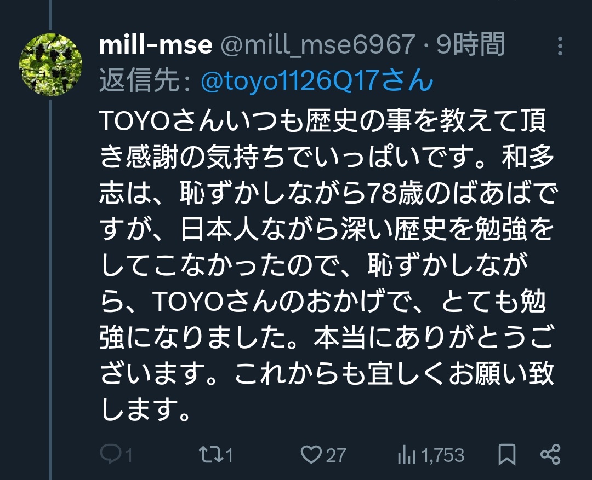The height and width of the screenshot is (480, 592).
Task: Click the retweet count 1
Action: (229, 455)
